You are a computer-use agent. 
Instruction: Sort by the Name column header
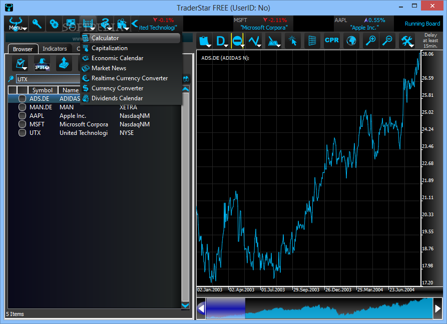pyautogui.click(x=71, y=90)
